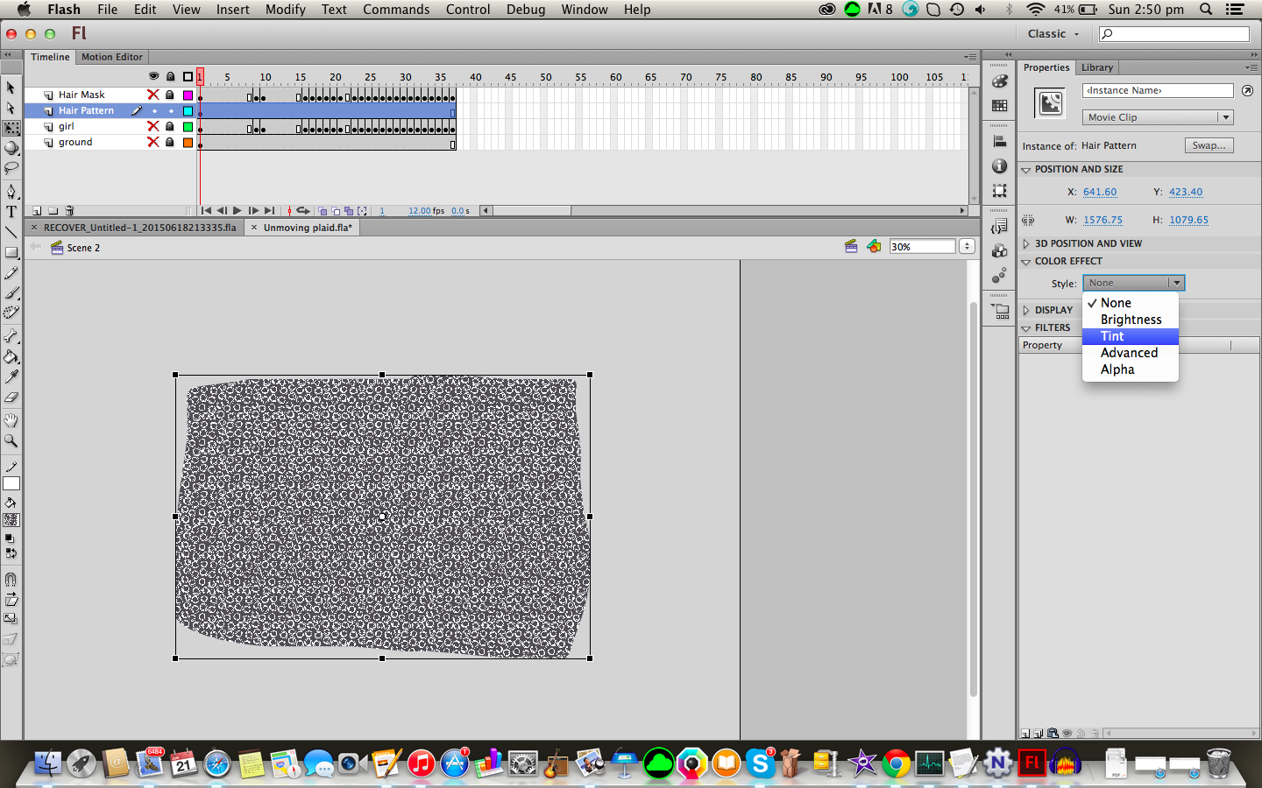Toggle all layers visibility eye icon

point(154,77)
